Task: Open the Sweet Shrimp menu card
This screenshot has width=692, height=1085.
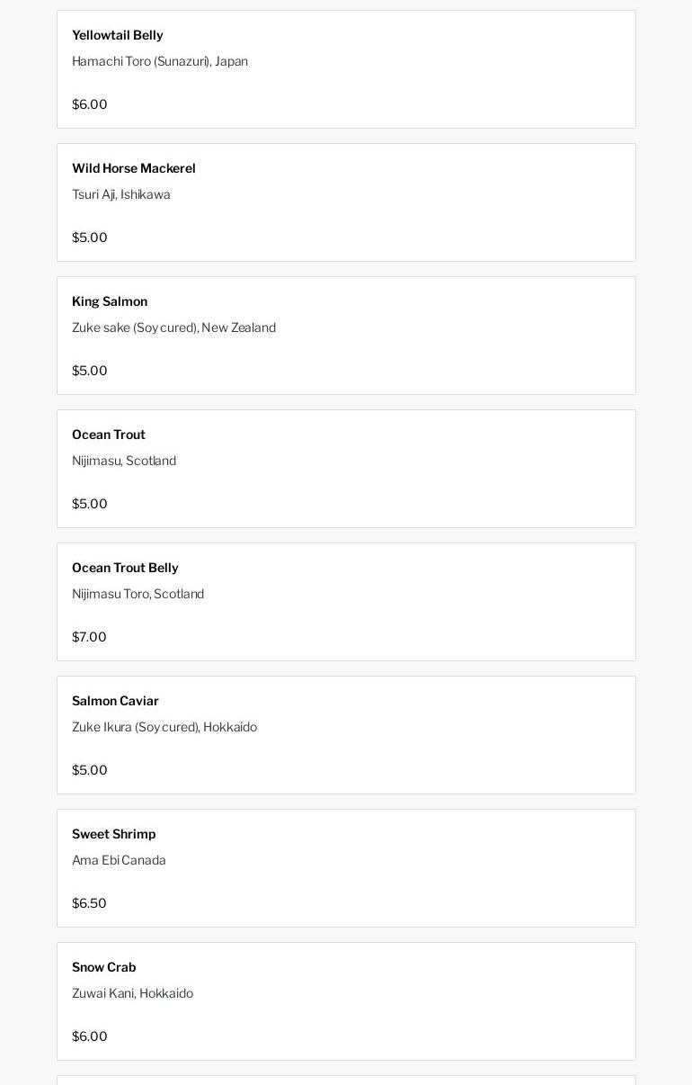Action: 346,868
